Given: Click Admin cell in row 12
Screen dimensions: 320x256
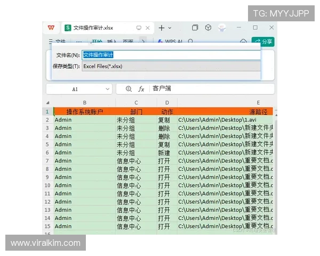Looking at the screenshot, I should tap(84, 202).
